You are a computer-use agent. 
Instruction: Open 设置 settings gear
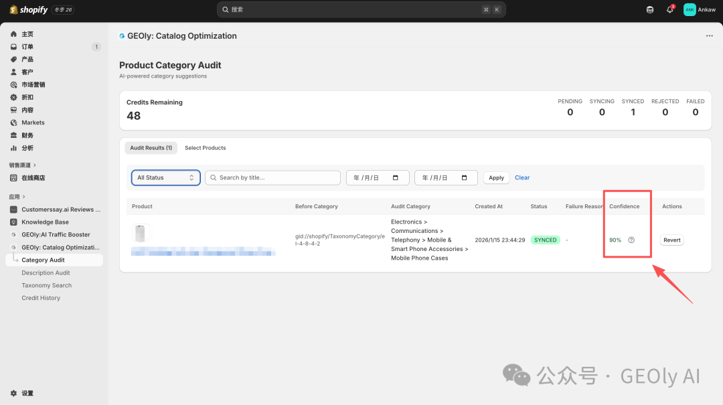(13, 394)
